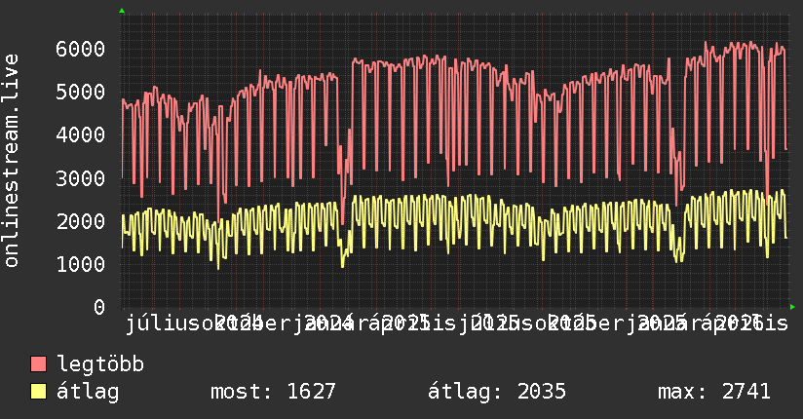Click the 'most: 1627' value

click(x=273, y=392)
